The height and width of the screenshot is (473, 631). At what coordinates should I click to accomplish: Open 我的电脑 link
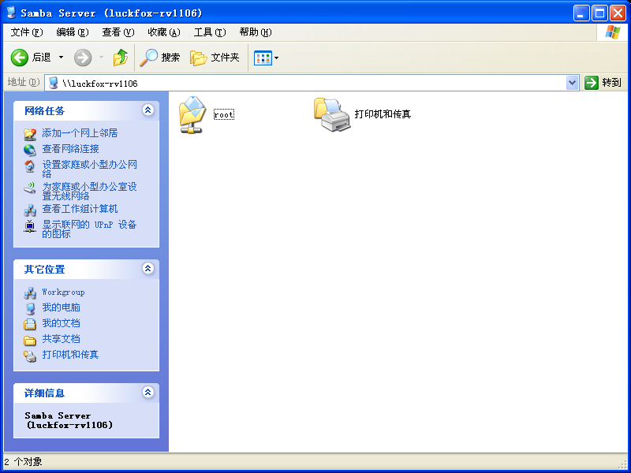[62, 307]
